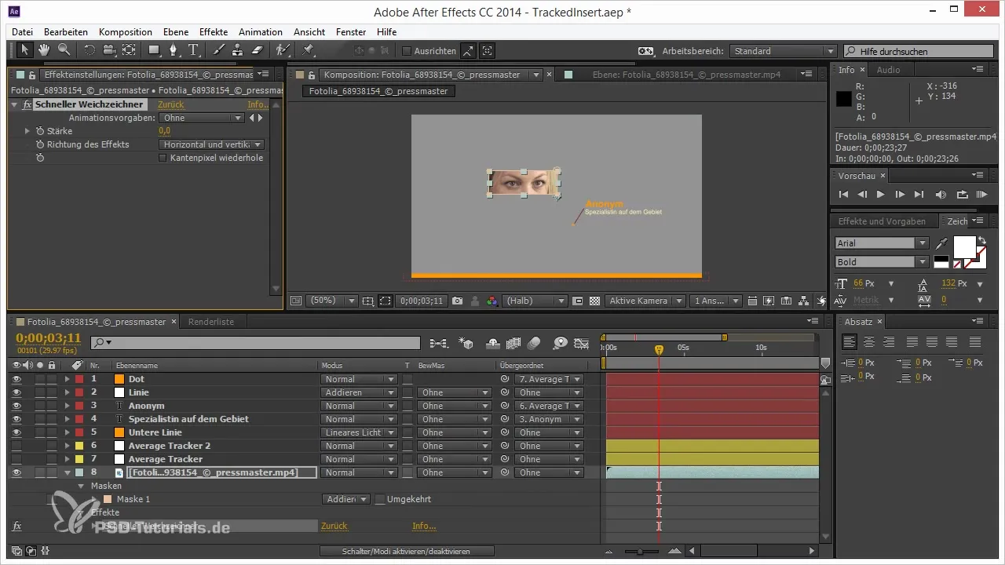Open the graph editor icon in timeline

point(581,343)
